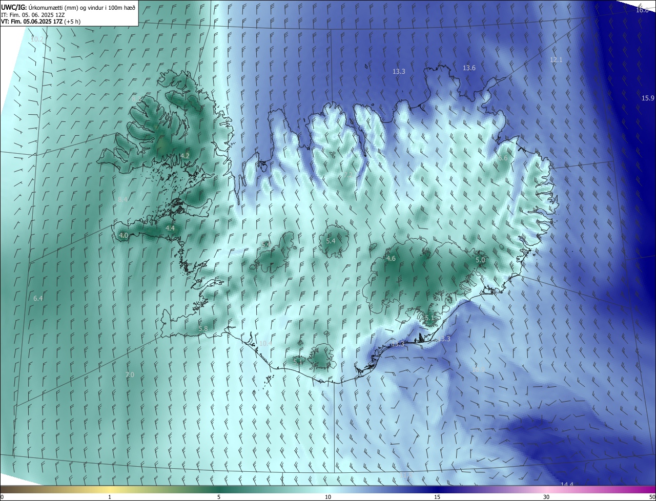
Task: Click the color scale tick label 10
Action: pyautogui.click(x=328, y=497)
